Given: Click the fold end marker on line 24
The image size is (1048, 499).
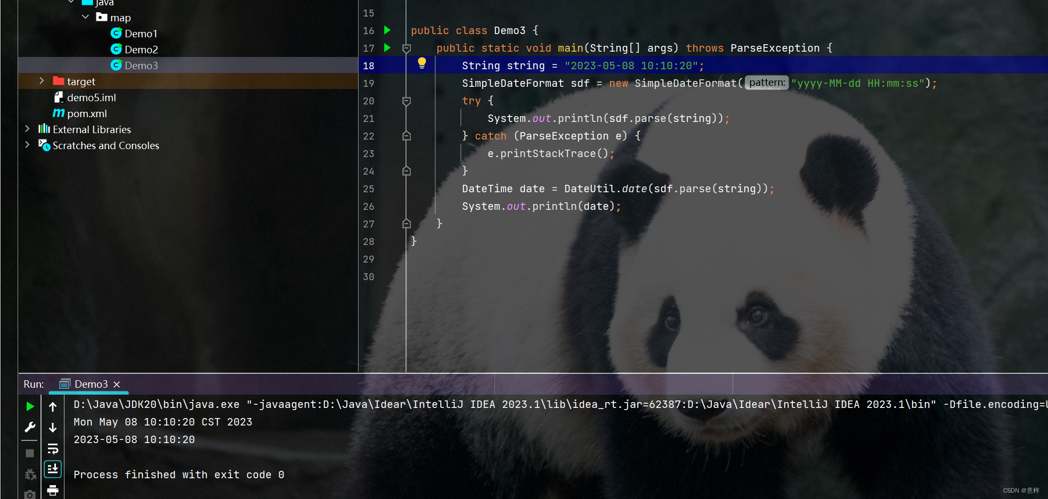Looking at the screenshot, I should click(407, 171).
